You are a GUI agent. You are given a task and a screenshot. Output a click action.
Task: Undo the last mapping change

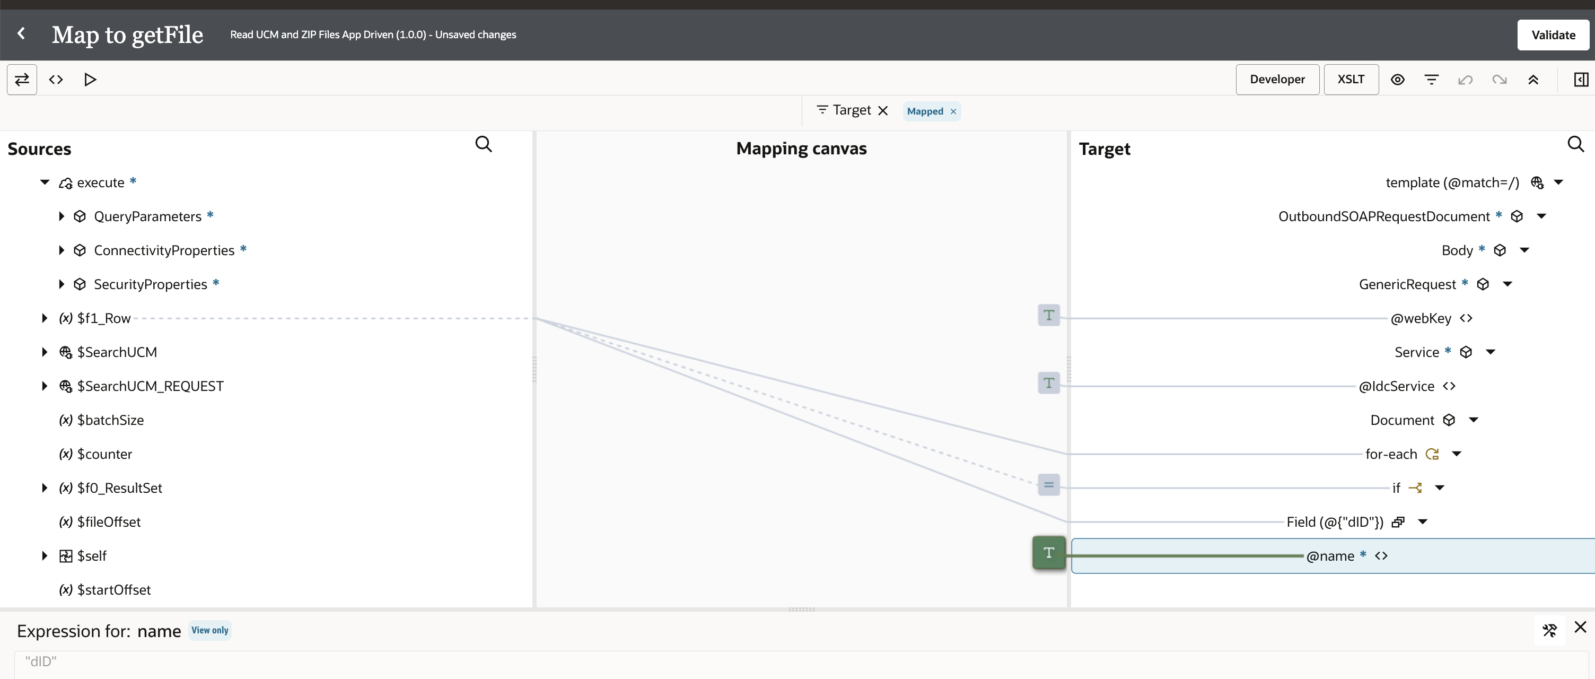coord(1465,79)
